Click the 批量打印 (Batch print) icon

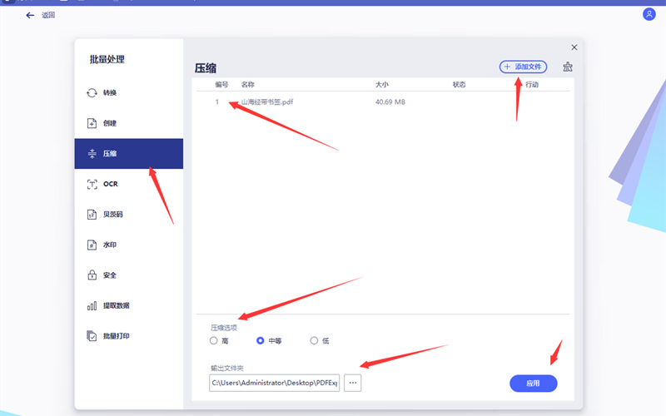coord(92,336)
